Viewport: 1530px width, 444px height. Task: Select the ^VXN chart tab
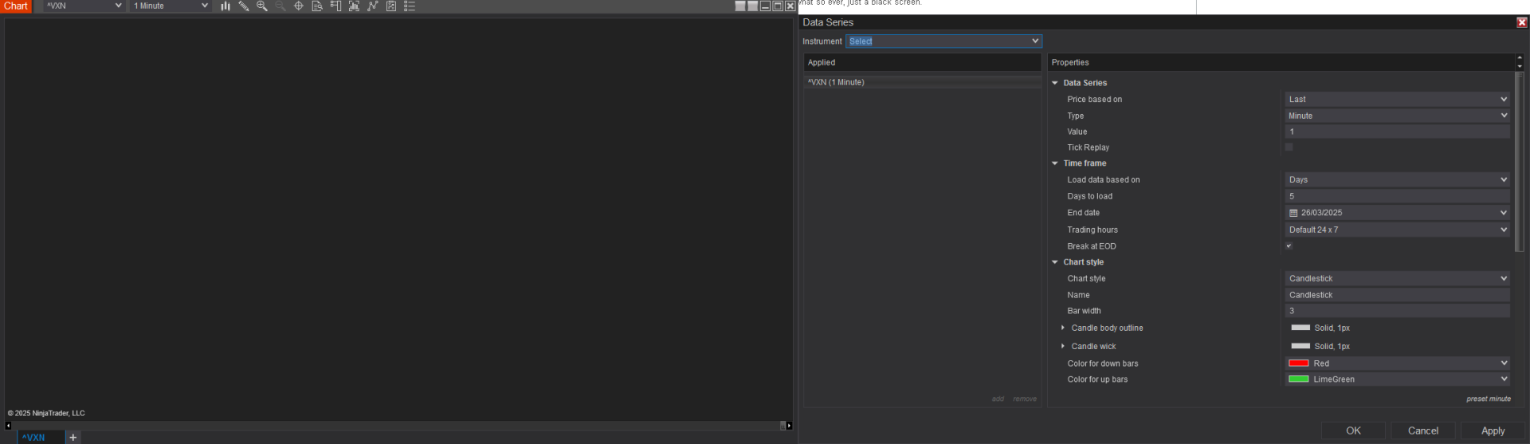41,437
